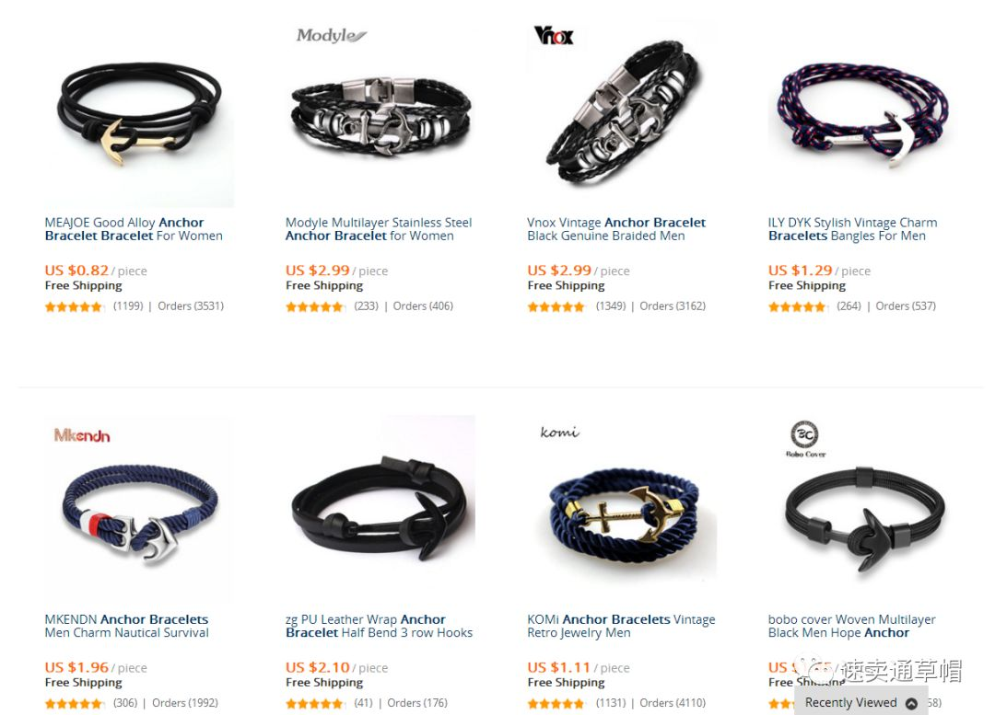The height and width of the screenshot is (715, 995).
Task: View the Orders (3162) count link
Action: (x=673, y=306)
